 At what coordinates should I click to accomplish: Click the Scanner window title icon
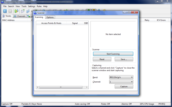coord(35,13)
